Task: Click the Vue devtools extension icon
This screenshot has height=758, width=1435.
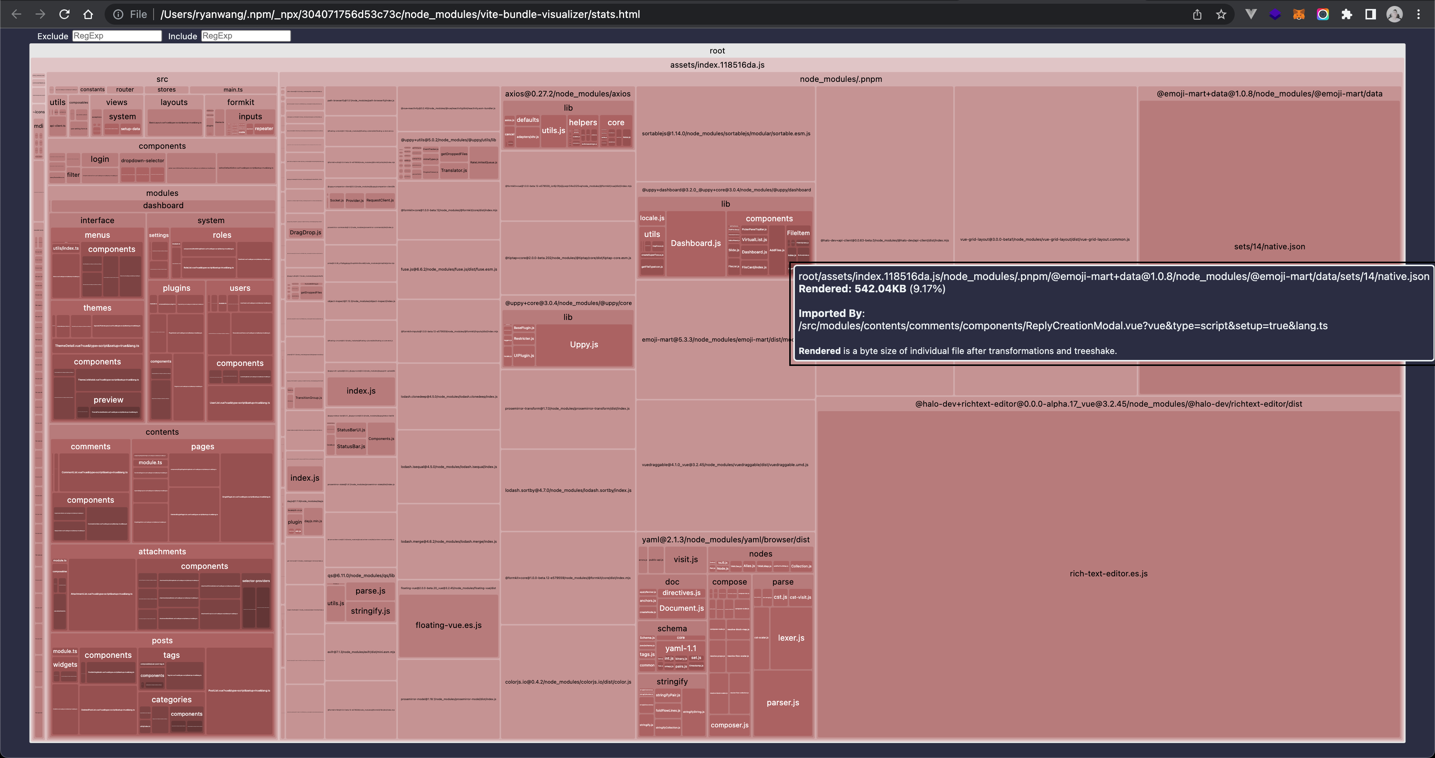Action: tap(1251, 15)
